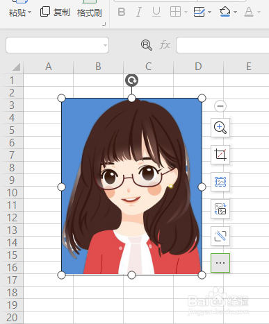Expand the draw border dropdown arrow

click(x=210, y=12)
